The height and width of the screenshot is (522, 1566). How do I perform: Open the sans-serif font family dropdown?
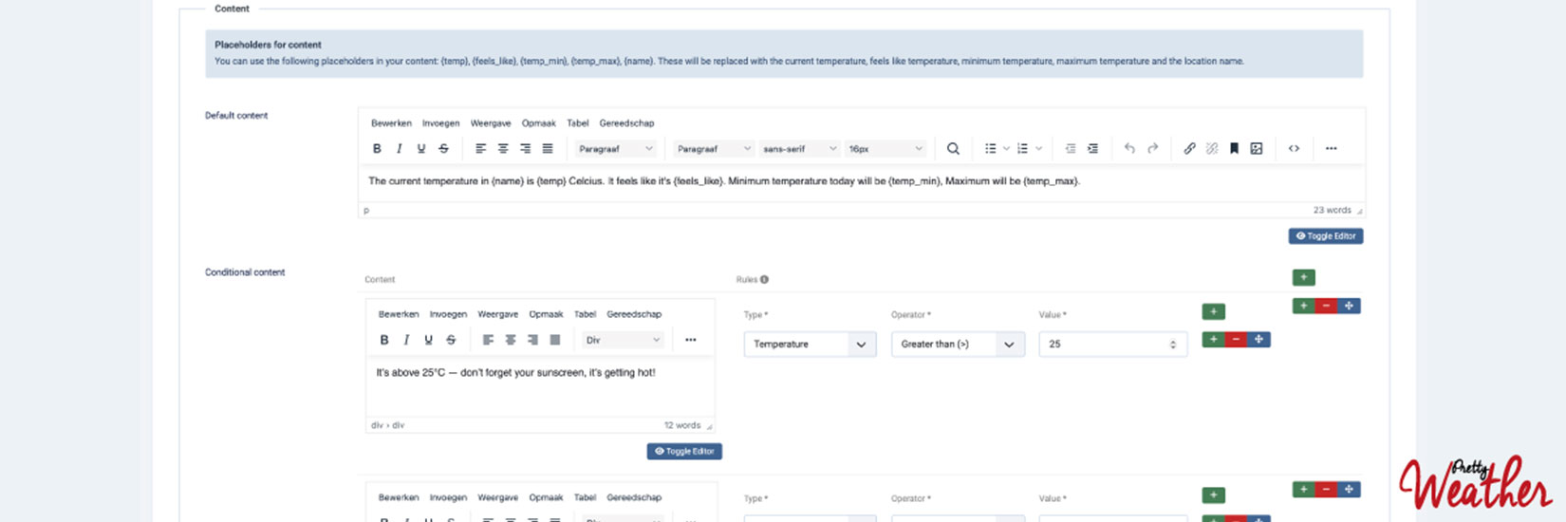point(799,149)
